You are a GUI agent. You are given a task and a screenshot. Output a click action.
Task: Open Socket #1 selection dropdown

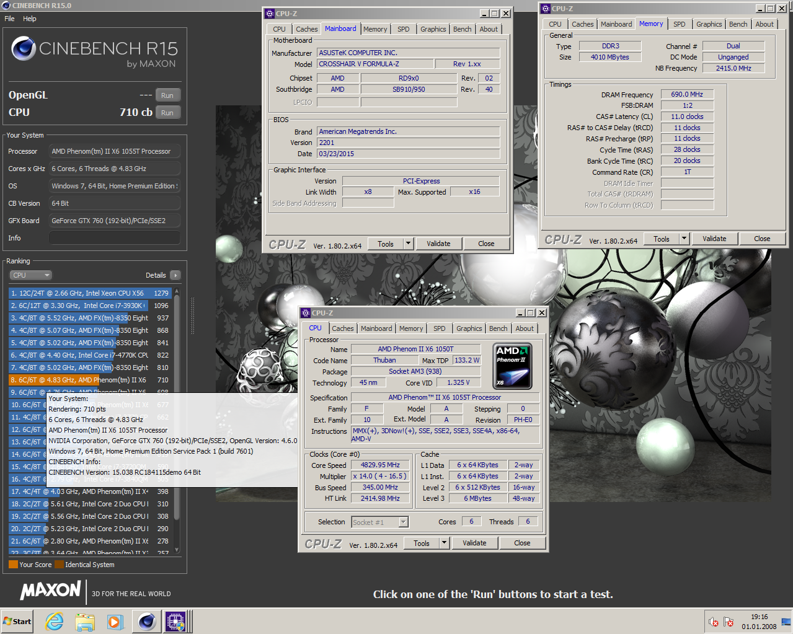tap(380, 522)
